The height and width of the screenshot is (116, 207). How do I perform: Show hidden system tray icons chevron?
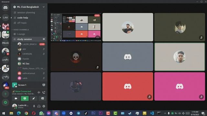[x=165, y=113]
